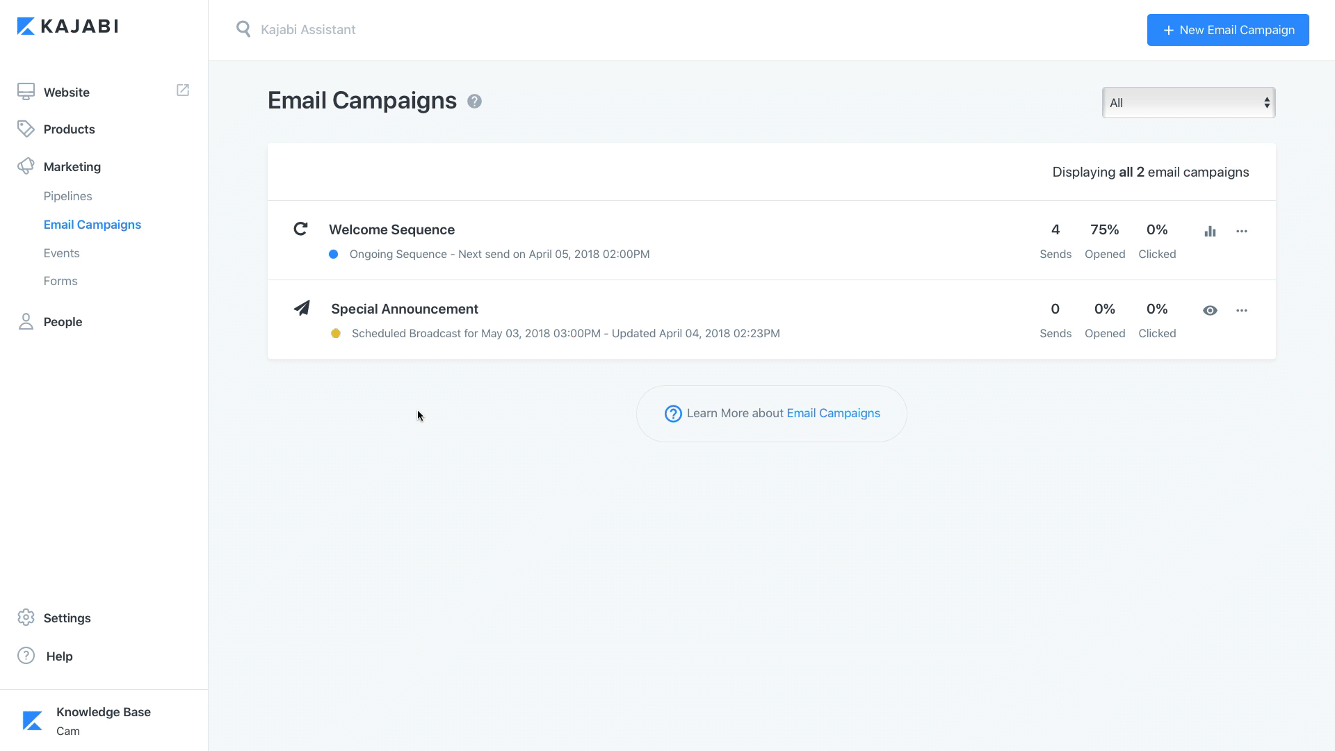This screenshot has width=1335, height=751.
Task: Preview Special Announcement with the eye icon
Action: pos(1210,310)
